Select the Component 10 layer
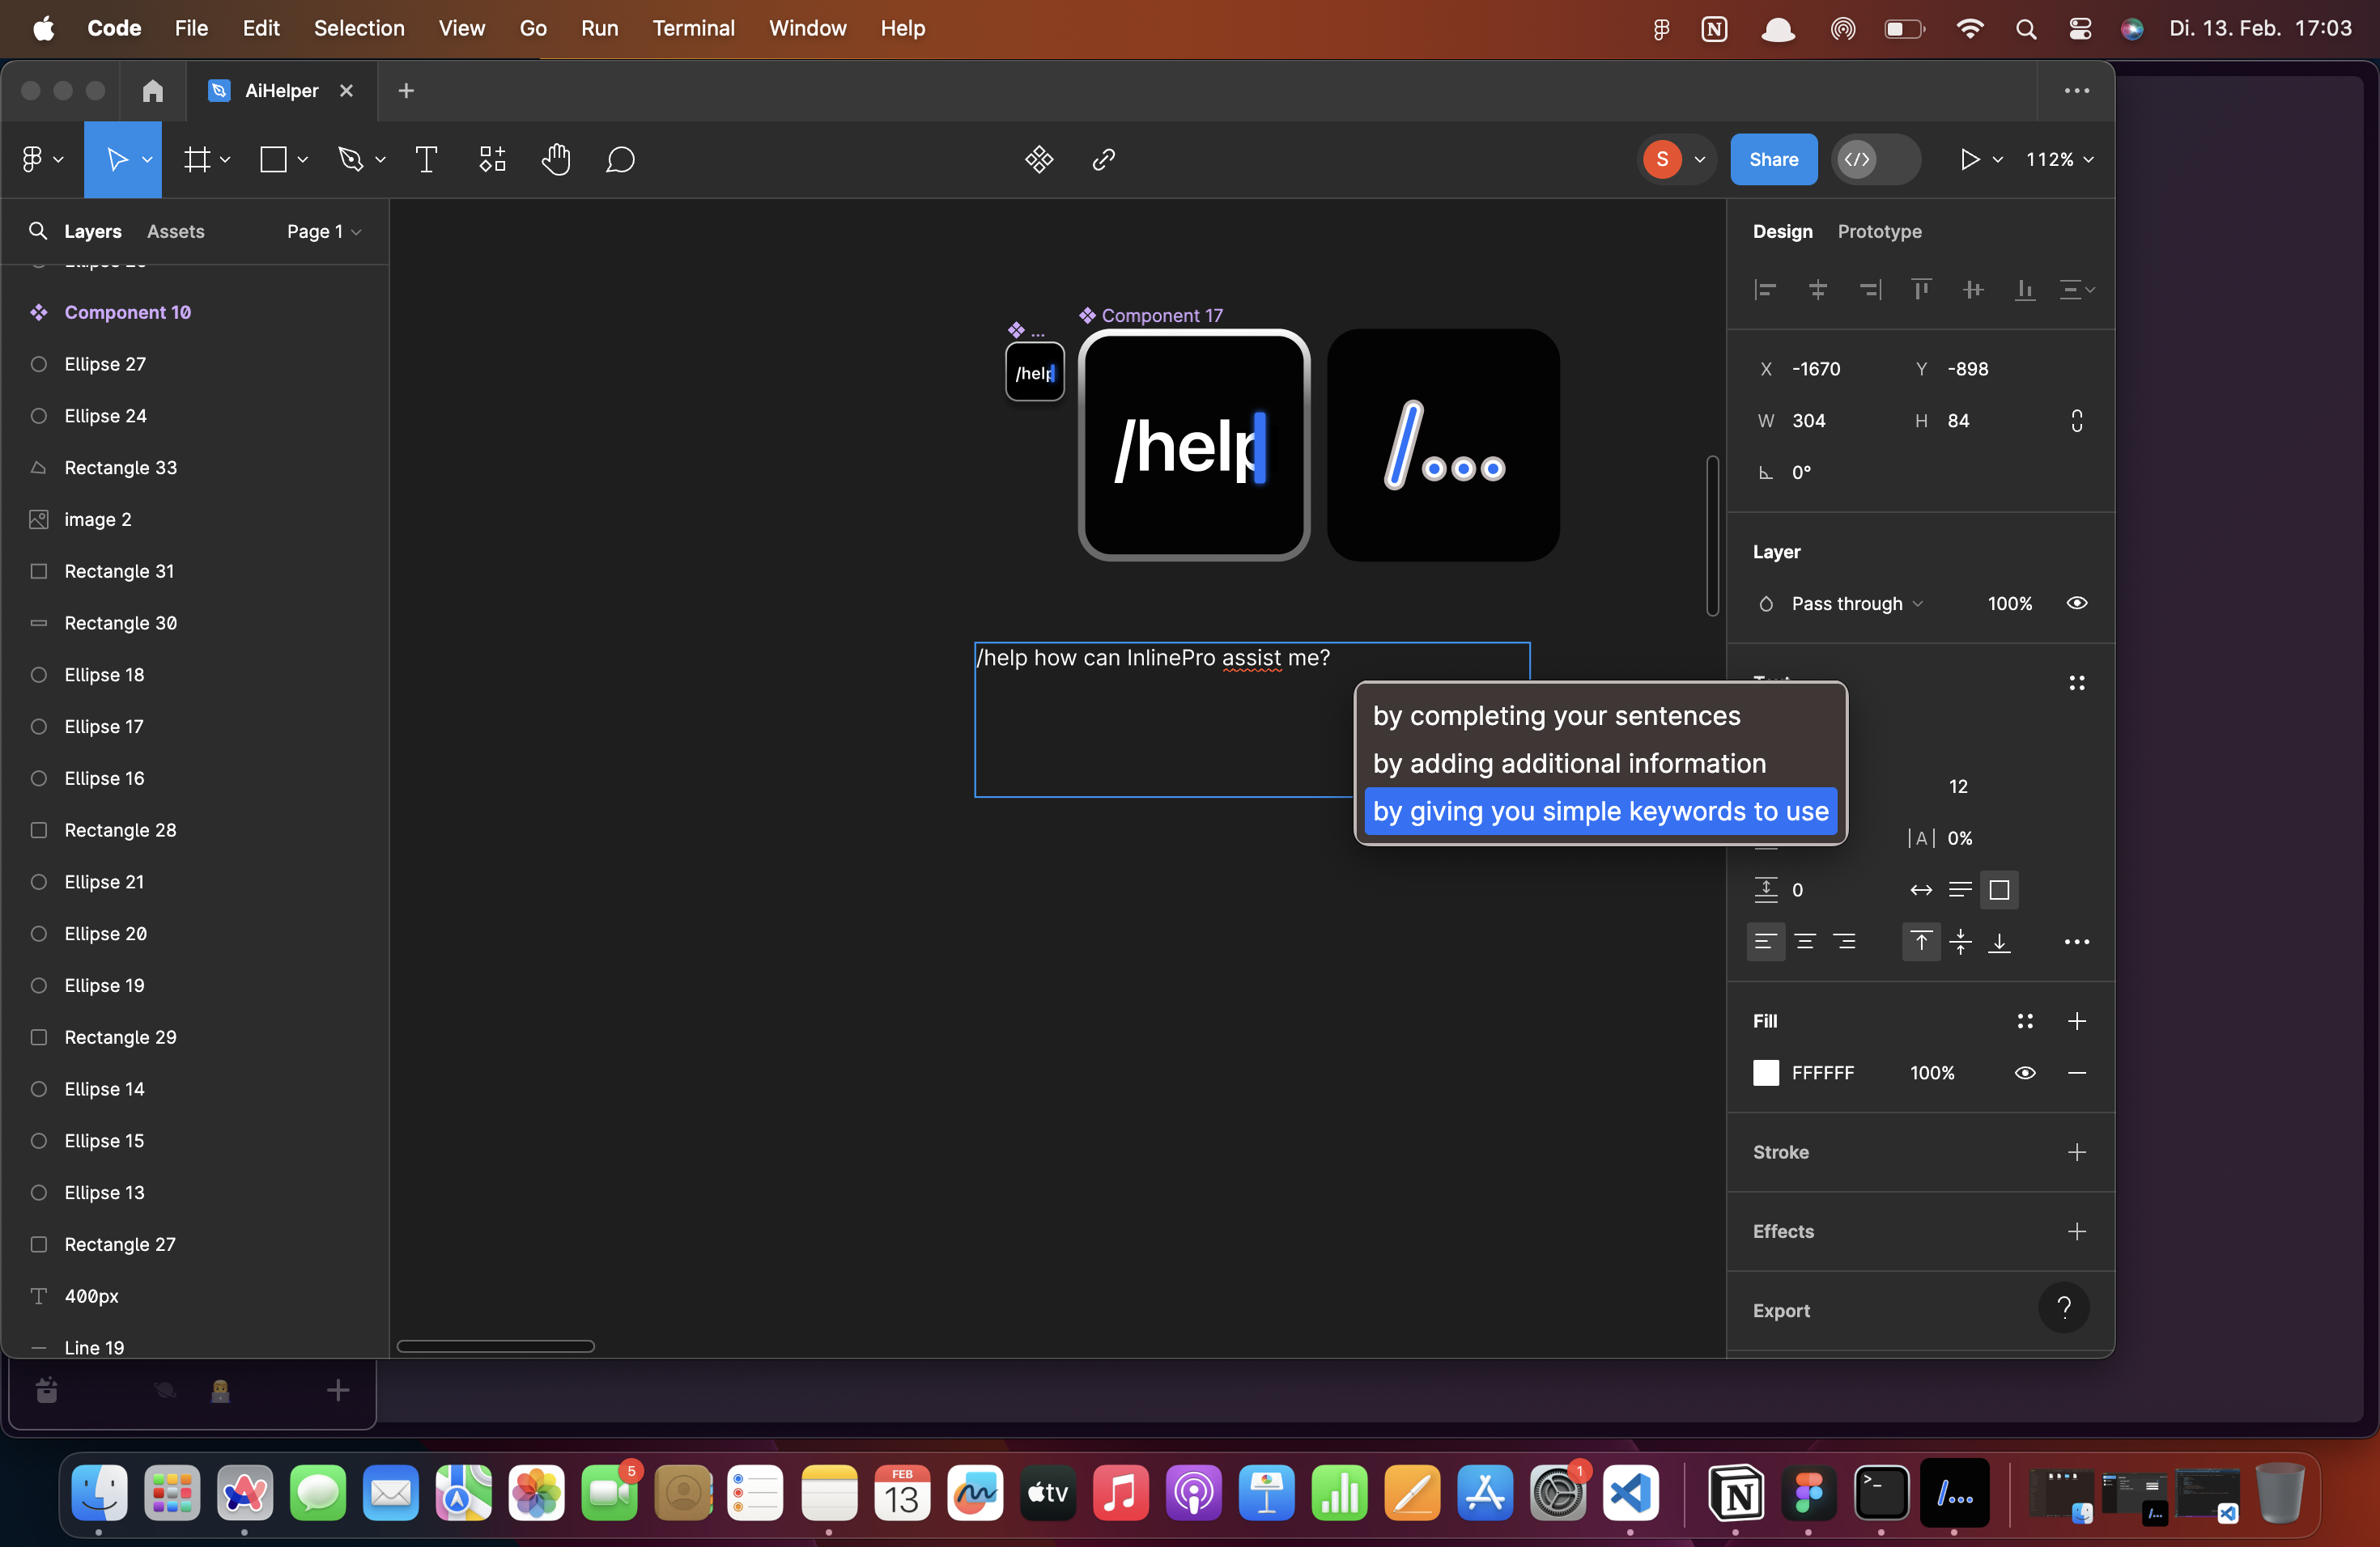 pos(127,312)
